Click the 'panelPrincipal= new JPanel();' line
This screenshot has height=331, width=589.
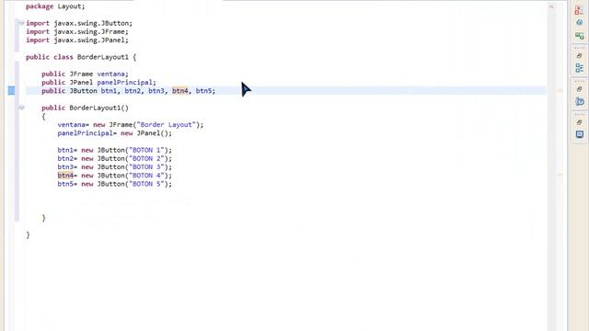click(x=114, y=133)
